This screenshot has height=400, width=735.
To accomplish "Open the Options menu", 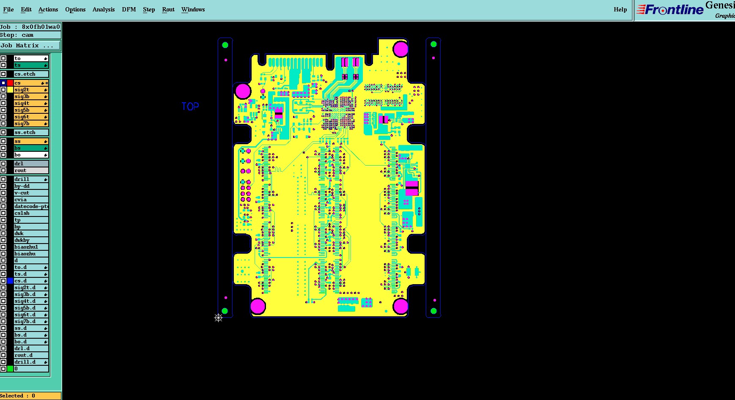I will (75, 9).
